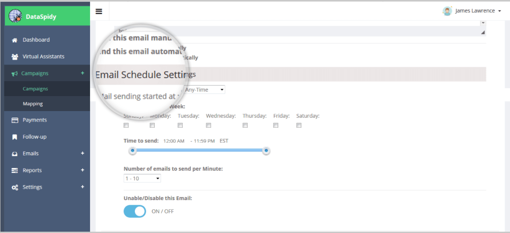
Task: Click the Email Schedule Settings heading
Action: coord(145,75)
